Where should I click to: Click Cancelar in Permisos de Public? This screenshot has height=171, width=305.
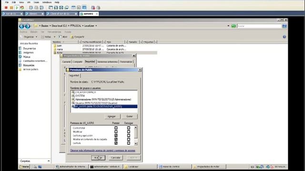[x=115, y=158]
